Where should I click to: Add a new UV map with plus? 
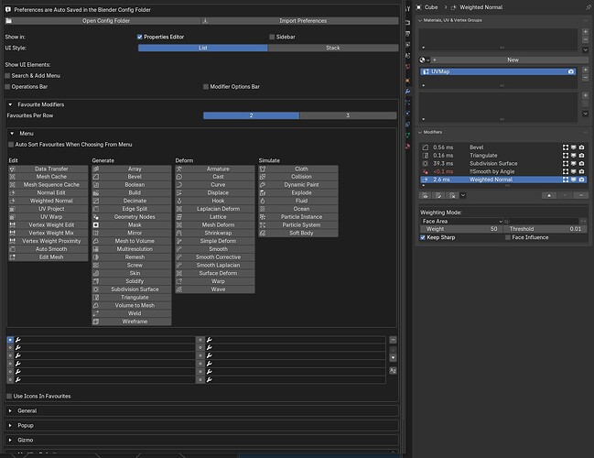(585, 70)
